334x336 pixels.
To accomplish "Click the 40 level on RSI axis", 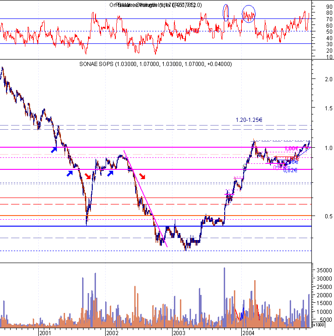I will [329, 38].
